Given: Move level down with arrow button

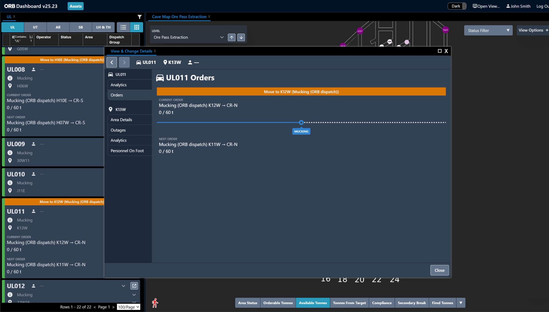Looking at the screenshot, I should pos(241,37).
